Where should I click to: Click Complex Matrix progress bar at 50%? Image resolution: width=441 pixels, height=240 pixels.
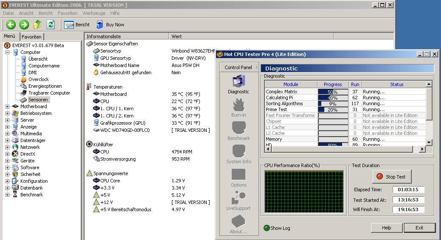tap(333, 92)
